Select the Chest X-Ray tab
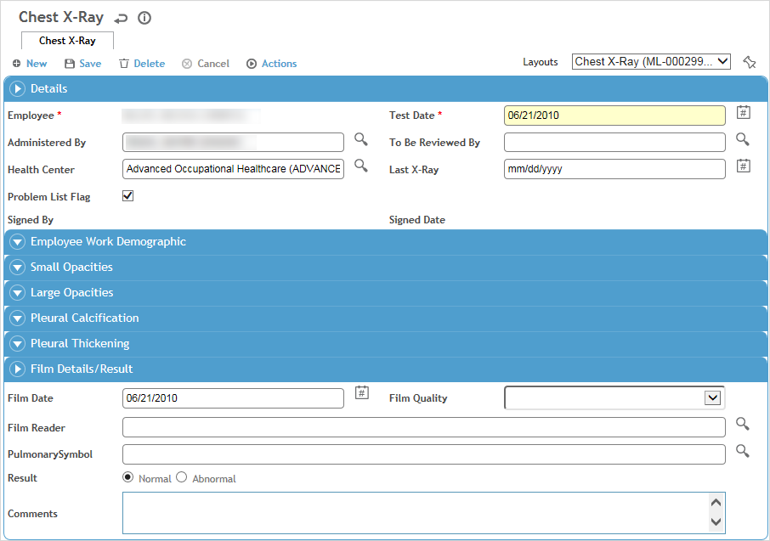 click(x=67, y=41)
